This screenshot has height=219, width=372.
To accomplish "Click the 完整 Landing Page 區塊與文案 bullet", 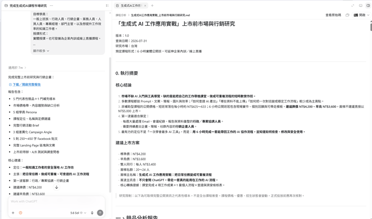I will (x=34, y=146).
